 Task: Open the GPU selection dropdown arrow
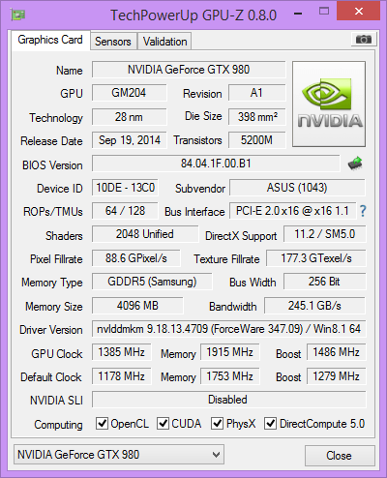(x=217, y=455)
